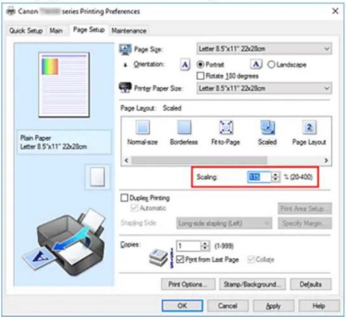
Task: Toggle the Automatic duplex checkbox
Action: (134, 208)
